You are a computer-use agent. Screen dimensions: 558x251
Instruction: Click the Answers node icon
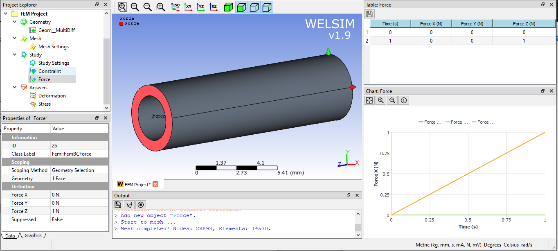point(24,87)
